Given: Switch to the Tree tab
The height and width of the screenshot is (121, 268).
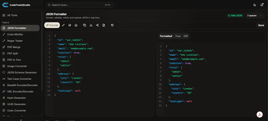Looking at the screenshot, I should pos(178,36).
